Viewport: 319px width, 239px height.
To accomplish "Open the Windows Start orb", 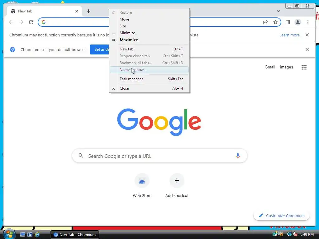I will [9, 234].
